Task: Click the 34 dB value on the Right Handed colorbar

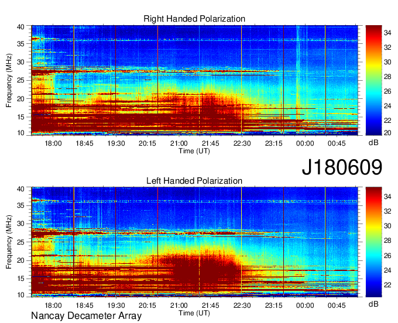Action: [x=387, y=33]
